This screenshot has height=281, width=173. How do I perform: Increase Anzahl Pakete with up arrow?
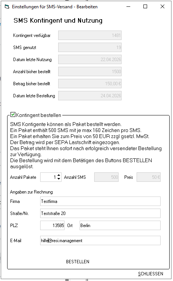(x=59, y=175)
